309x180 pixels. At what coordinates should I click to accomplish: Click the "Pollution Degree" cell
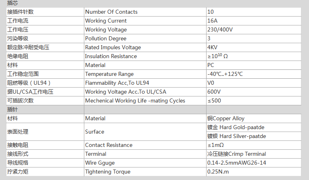click(106, 38)
